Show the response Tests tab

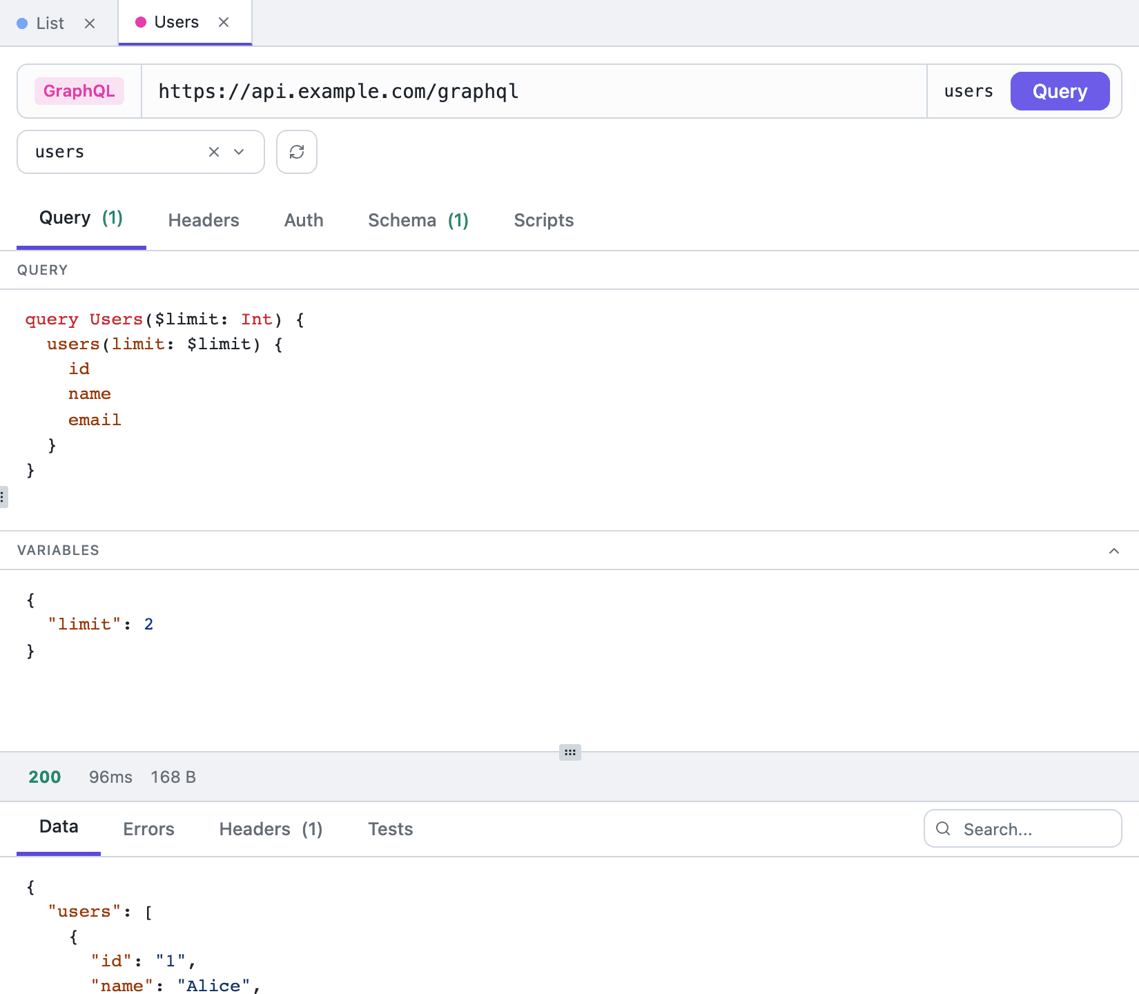pyautogui.click(x=390, y=829)
